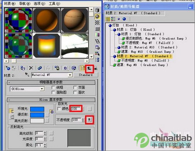The image size is (195, 151).
Task: Click the 不透明度 M map button
Action: coord(89,119)
